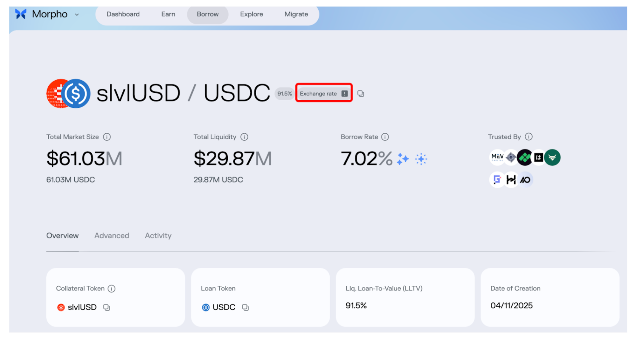Copy market ID icon beside Exchange rate

point(361,94)
